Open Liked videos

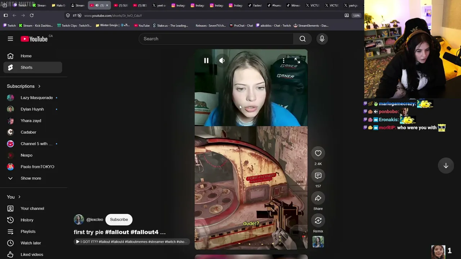click(33, 255)
